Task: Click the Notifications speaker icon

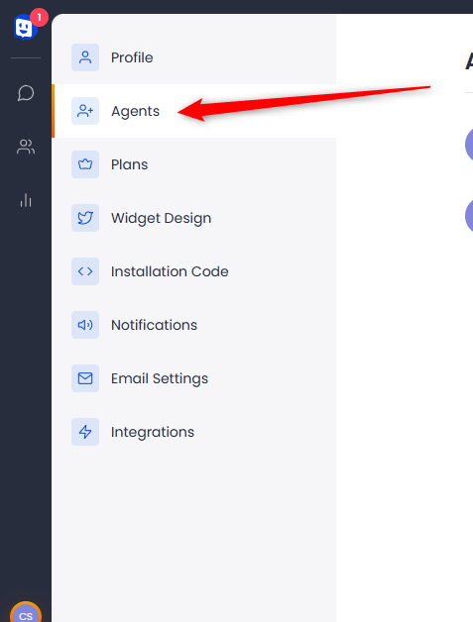Action: tap(85, 325)
